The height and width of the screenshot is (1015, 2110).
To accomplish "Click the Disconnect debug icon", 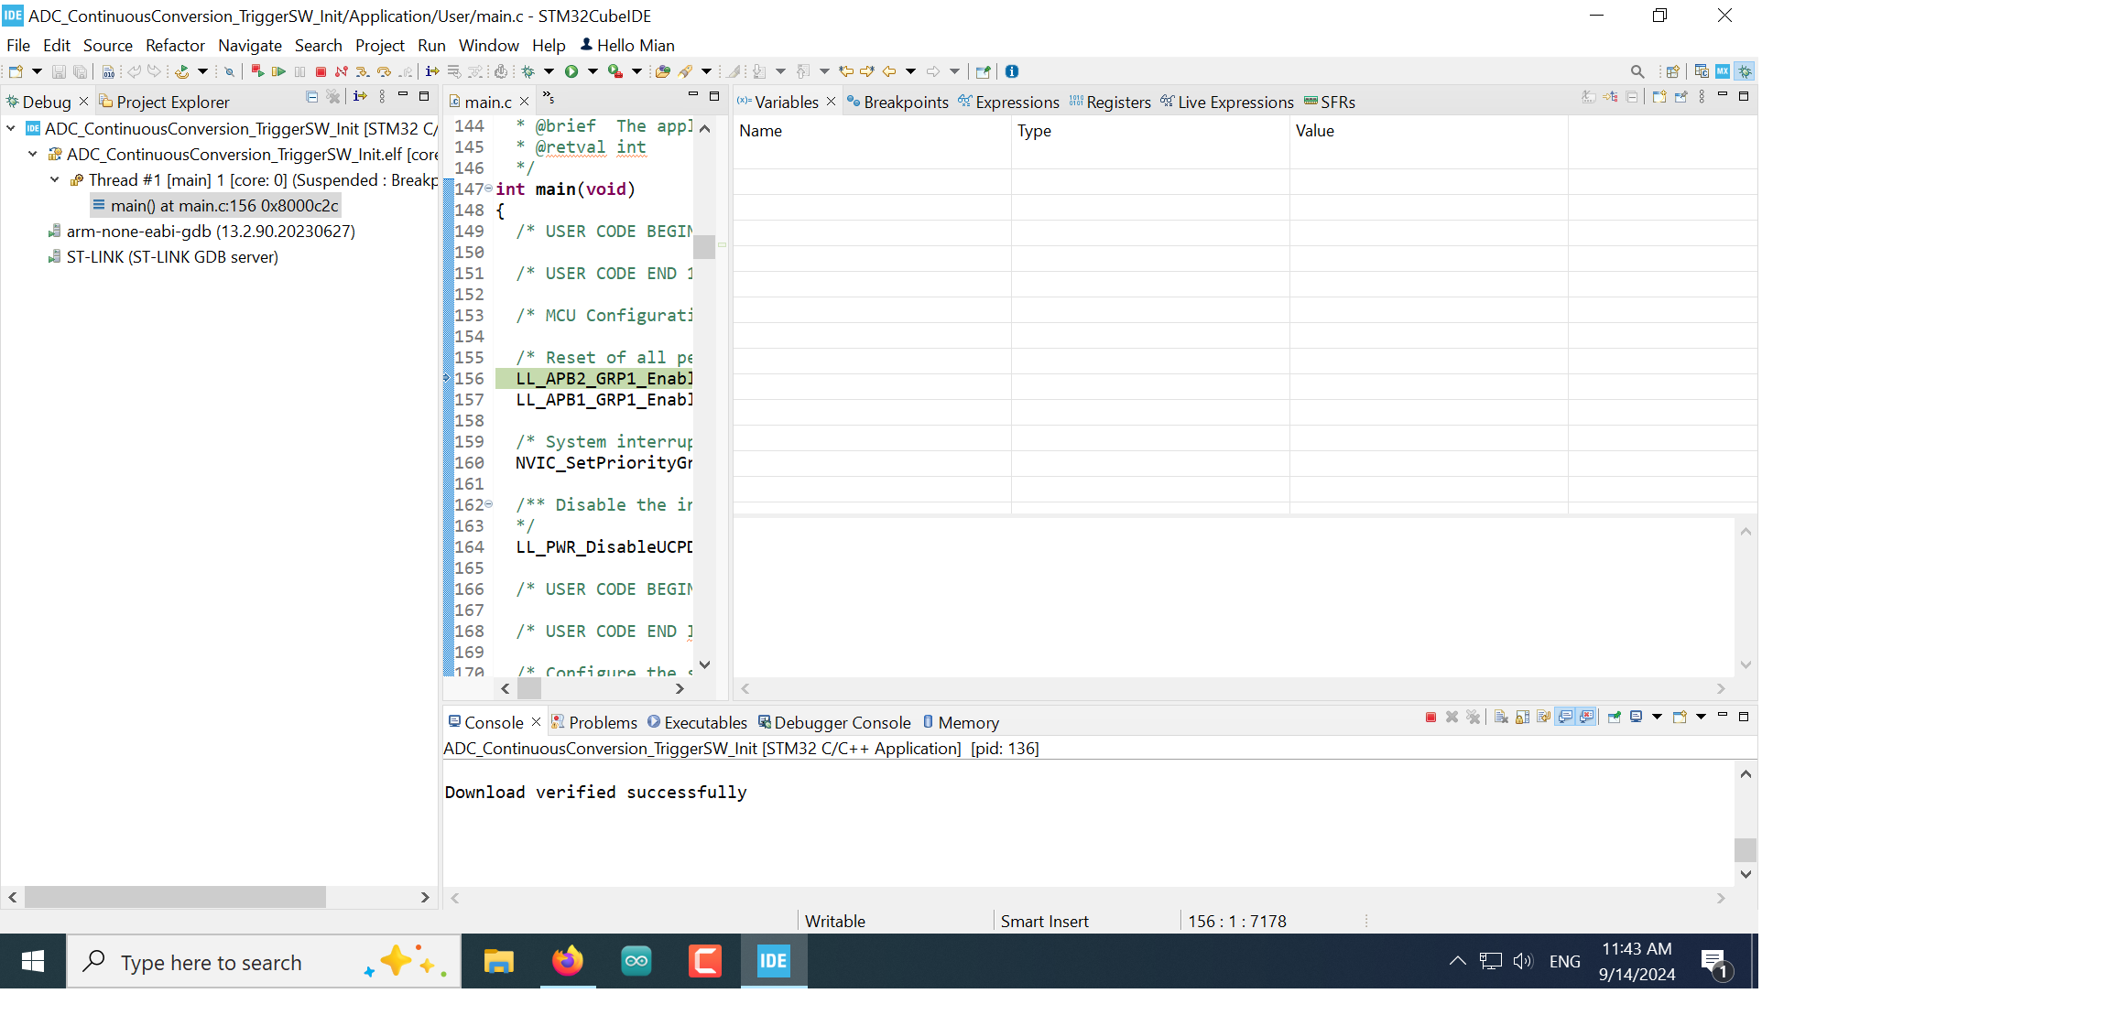I will [x=342, y=71].
